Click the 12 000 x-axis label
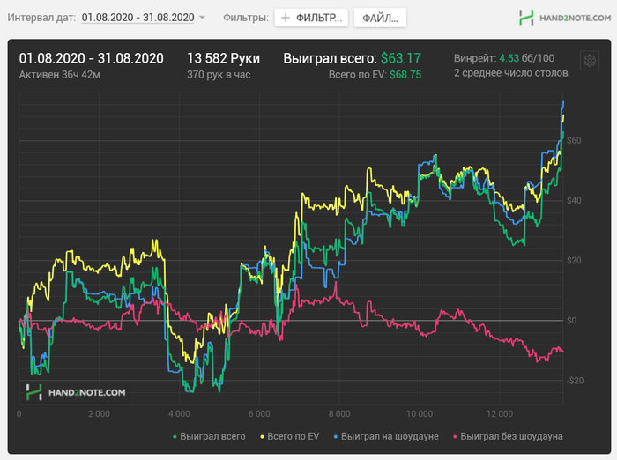 500,414
